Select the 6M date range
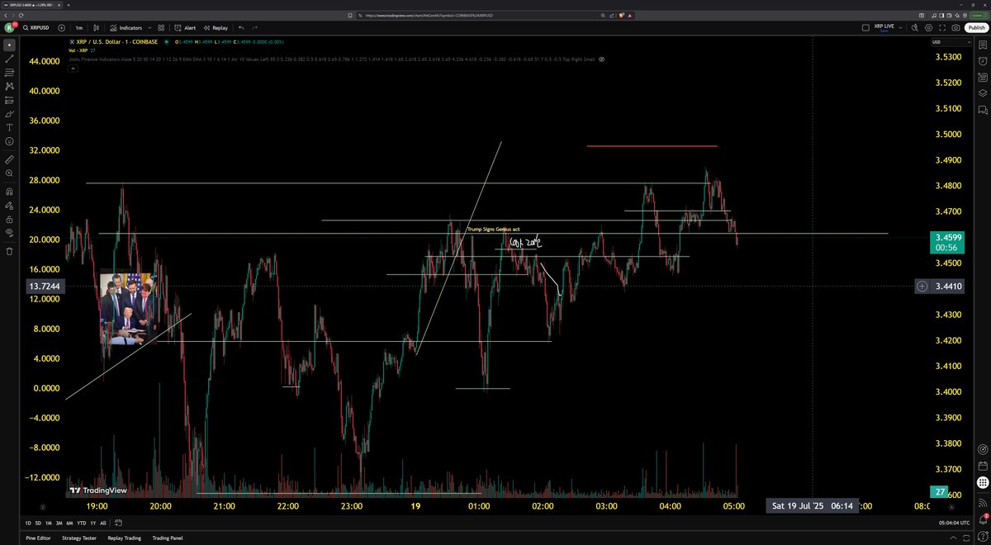991x545 pixels. 69,523
